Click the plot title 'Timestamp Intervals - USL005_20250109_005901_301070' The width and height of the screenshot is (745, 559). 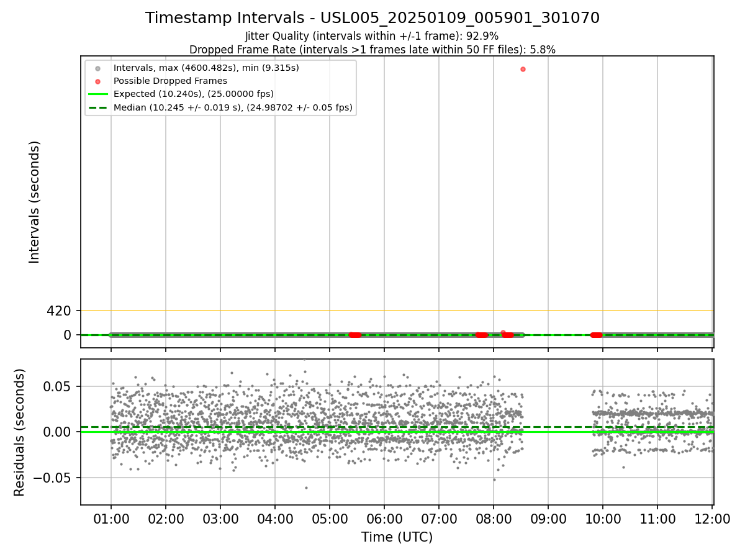point(372,18)
